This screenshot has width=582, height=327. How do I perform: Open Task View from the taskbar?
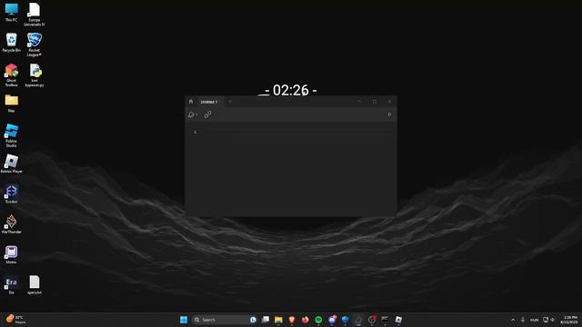coord(265,320)
